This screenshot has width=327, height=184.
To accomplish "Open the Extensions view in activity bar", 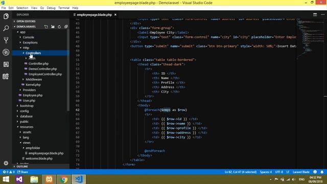I will [x=6, y=64].
